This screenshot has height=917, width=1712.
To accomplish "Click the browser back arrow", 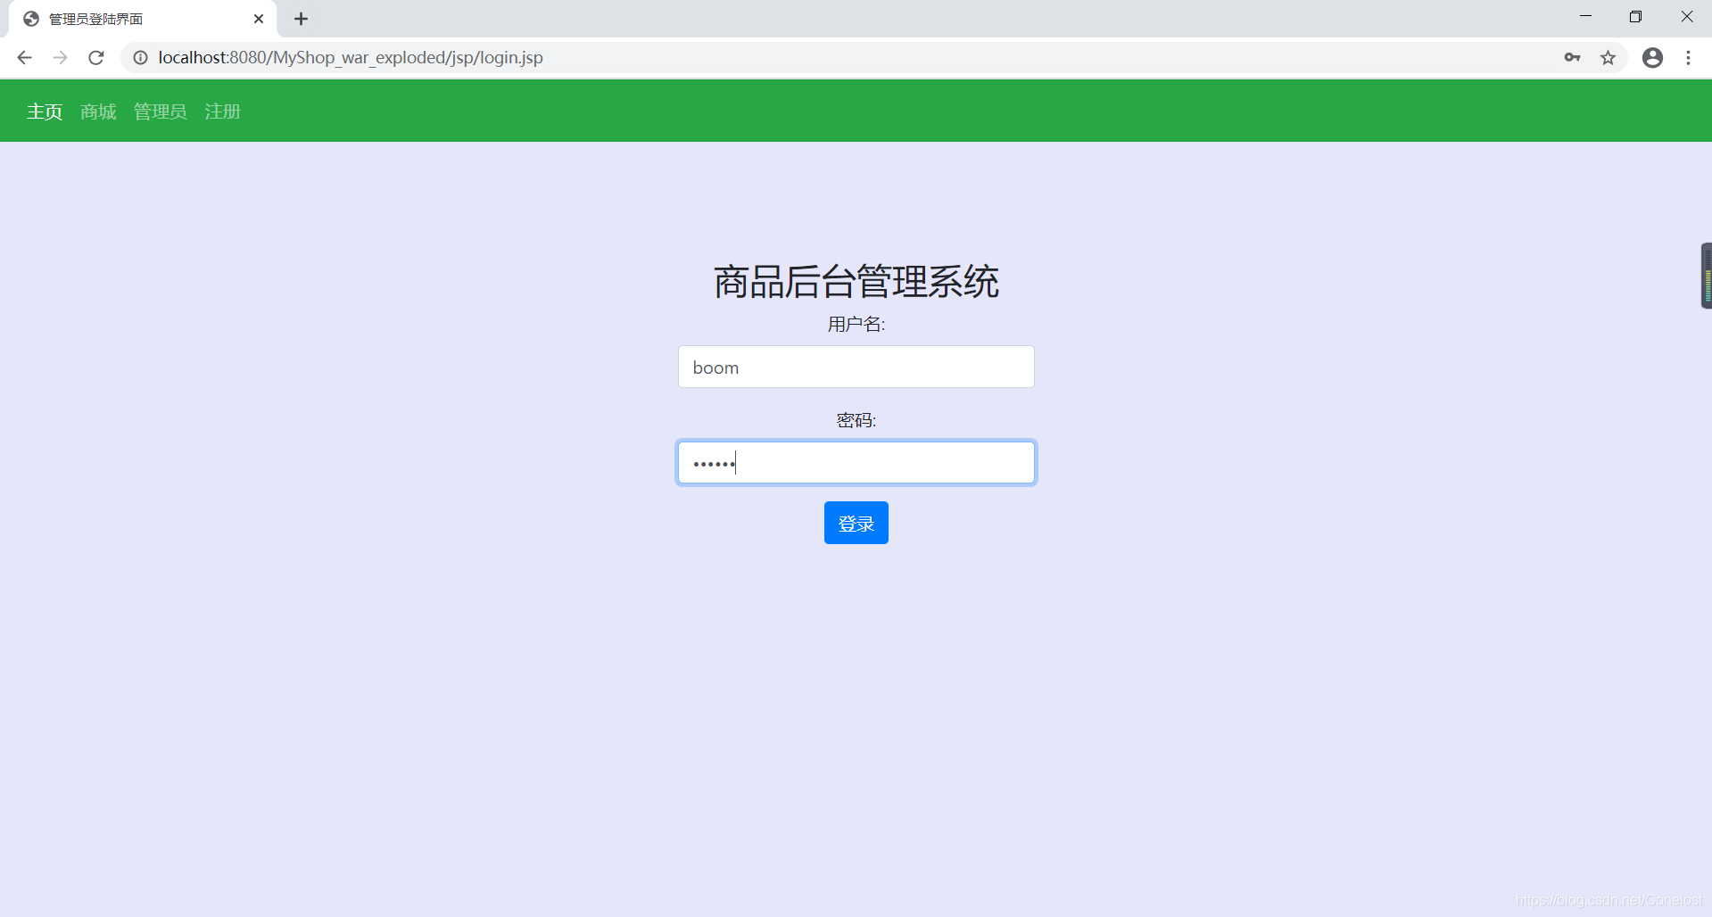I will [24, 58].
